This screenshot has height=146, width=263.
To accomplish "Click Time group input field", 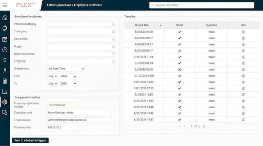I will [82, 32].
